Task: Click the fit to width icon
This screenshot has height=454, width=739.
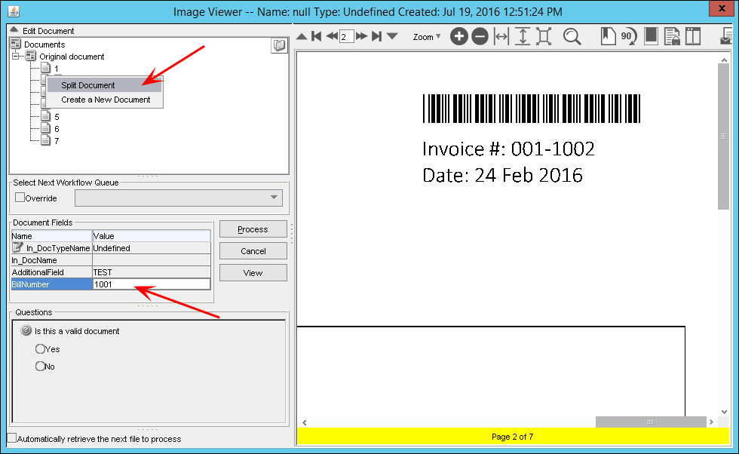Action: pyautogui.click(x=501, y=36)
